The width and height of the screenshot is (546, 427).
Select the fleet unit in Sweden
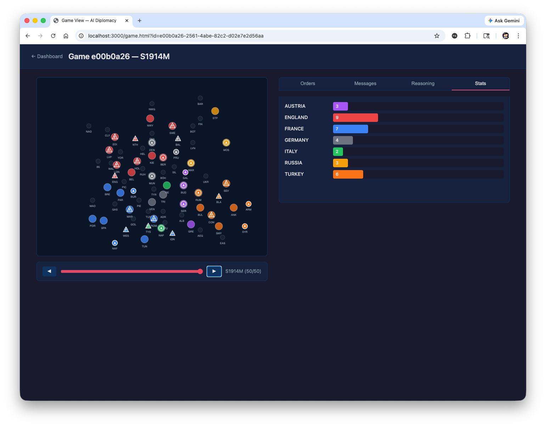[172, 126]
